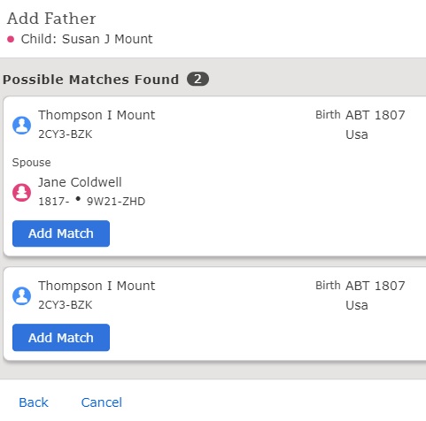Click the Possible Matches Found heading
Screen dimensions: 426x421
[x=90, y=80]
